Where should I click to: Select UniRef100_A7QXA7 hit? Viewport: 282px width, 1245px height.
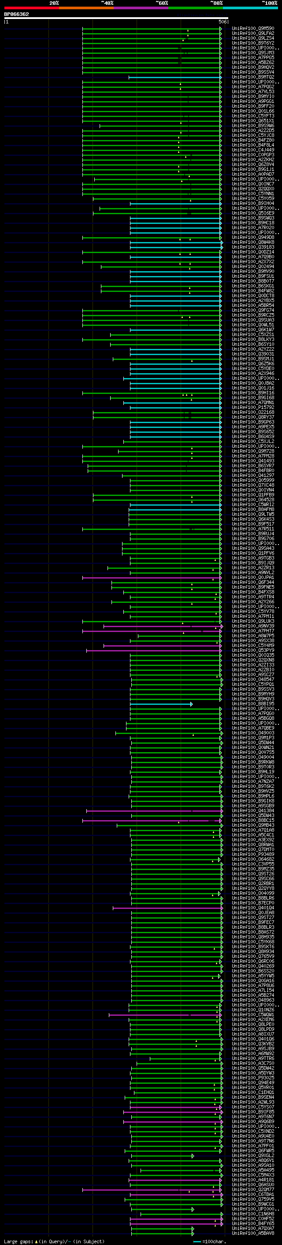coord(253,1228)
